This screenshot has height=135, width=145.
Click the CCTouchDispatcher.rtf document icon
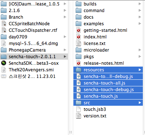tap(4, 30)
